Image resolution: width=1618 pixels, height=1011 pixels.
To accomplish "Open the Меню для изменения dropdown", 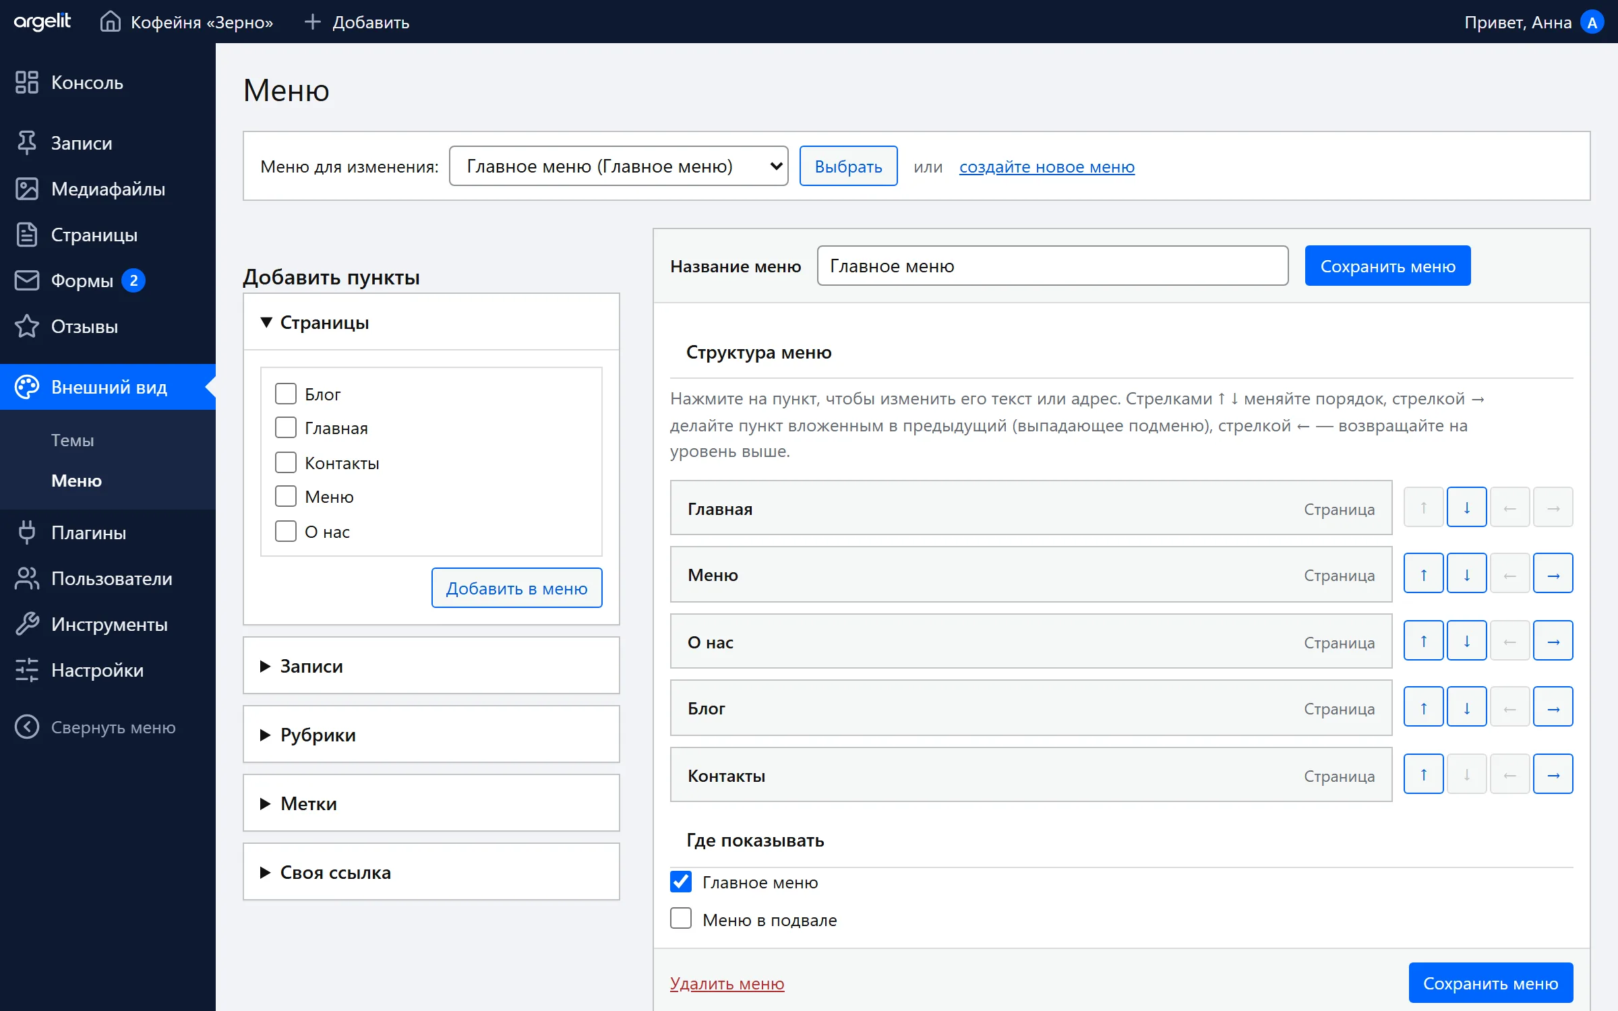I will click(x=618, y=166).
